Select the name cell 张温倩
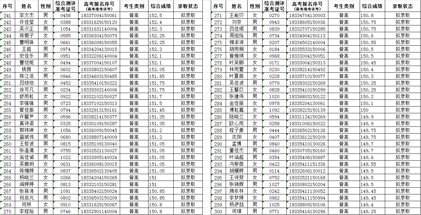The height and width of the screenshot is (215, 421). (x=26, y=151)
